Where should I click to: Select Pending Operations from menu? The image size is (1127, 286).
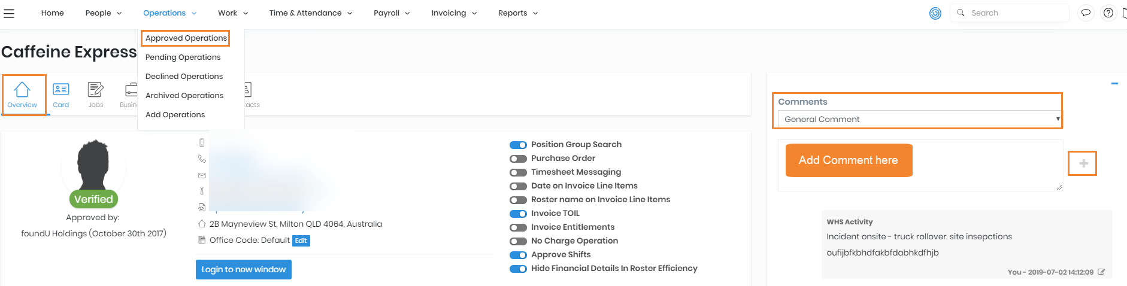(x=183, y=57)
